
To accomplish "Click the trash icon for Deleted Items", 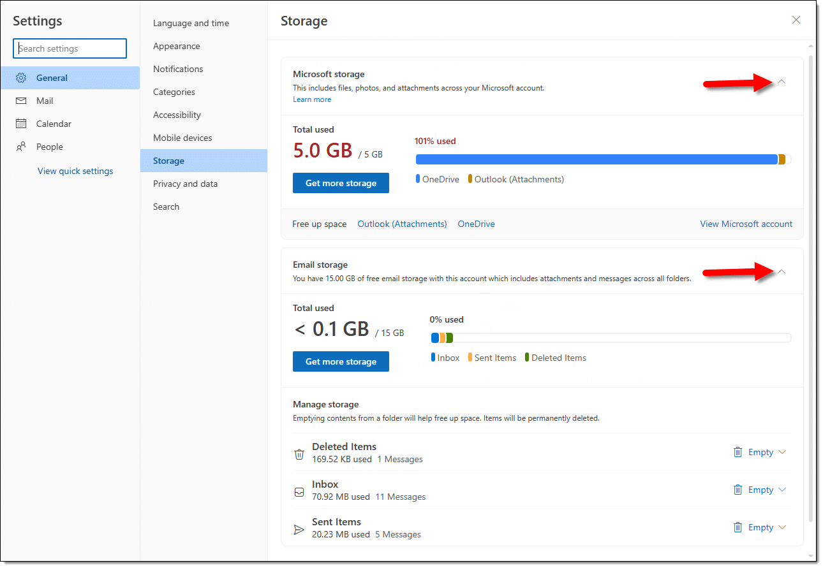I will click(x=738, y=452).
